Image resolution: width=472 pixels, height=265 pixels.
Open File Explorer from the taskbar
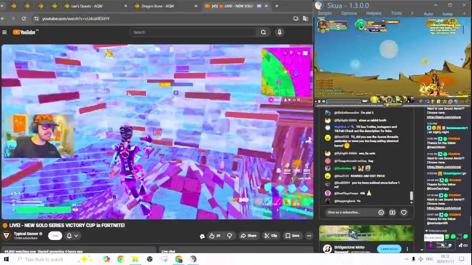[x=135, y=259]
